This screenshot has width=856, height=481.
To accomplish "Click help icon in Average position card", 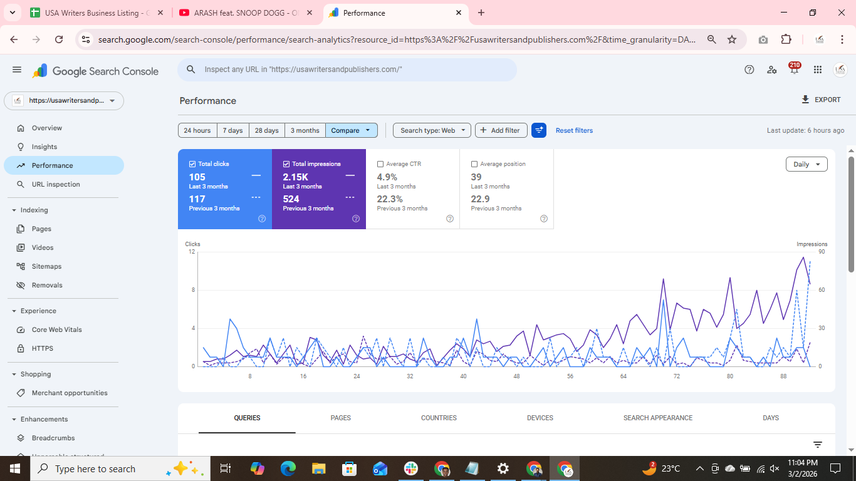I will click(544, 219).
